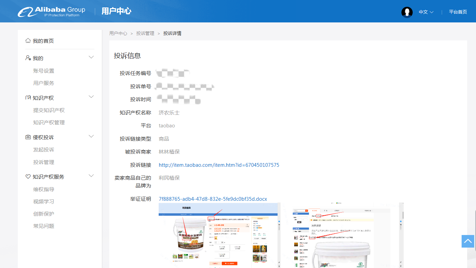Open 维权指导
The height and width of the screenshot is (268, 476).
pyautogui.click(x=44, y=189)
